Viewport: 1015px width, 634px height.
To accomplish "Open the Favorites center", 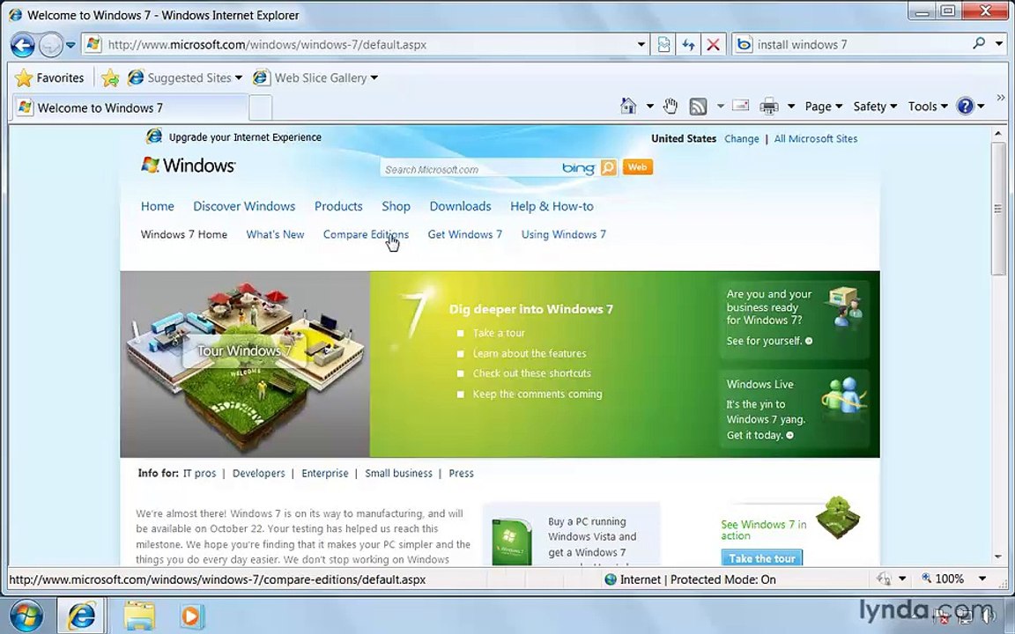I will coord(49,77).
